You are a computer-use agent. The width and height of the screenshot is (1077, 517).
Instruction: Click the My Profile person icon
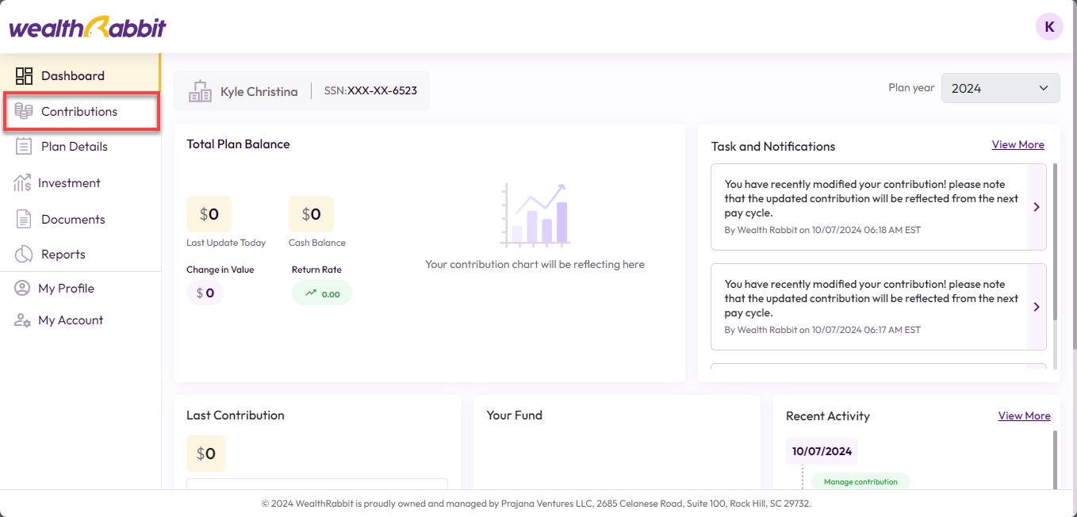[x=22, y=289]
